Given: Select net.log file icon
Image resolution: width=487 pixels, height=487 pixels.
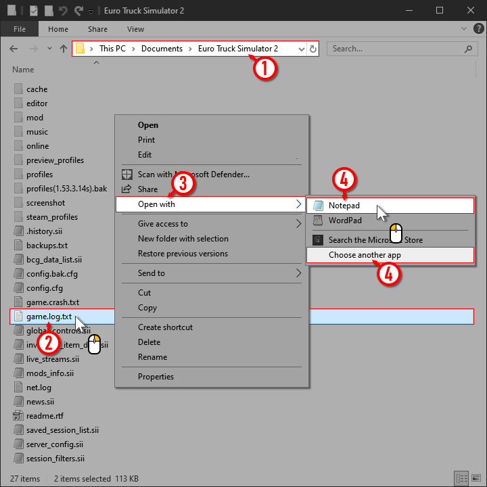Looking at the screenshot, I should pos(18,388).
